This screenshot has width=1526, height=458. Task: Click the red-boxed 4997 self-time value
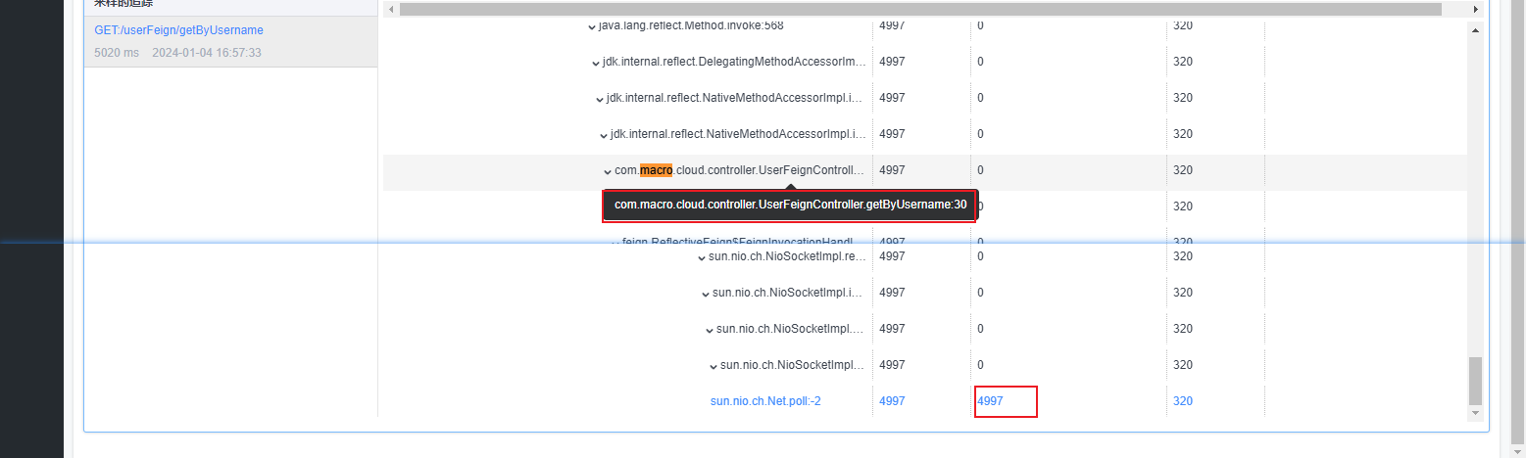pyautogui.click(x=990, y=401)
